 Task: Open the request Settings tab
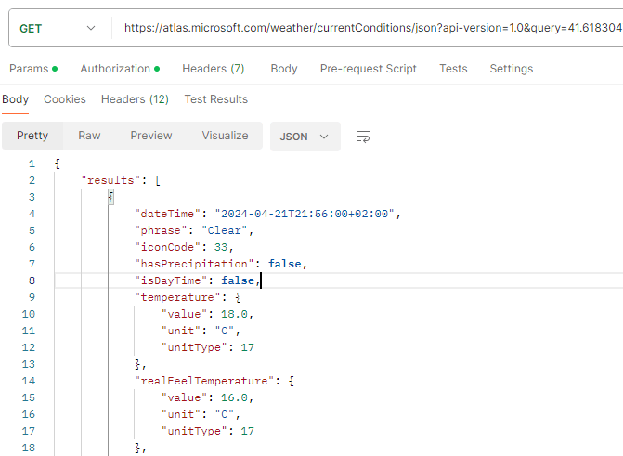point(511,69)
